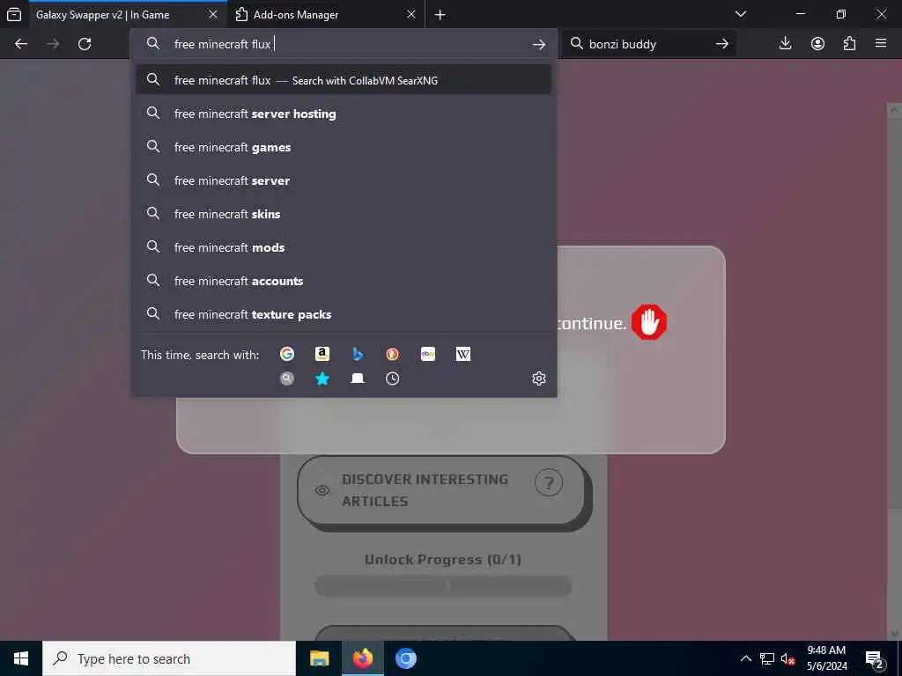Click the Unlock Progress bar
This screenshot has width=902, height=676.
(443, 586)
